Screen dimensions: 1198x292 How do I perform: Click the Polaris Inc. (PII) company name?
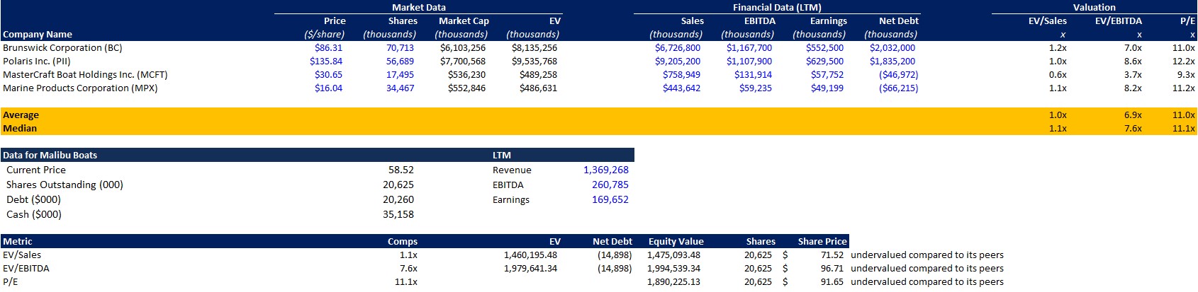tap(37, 62)
